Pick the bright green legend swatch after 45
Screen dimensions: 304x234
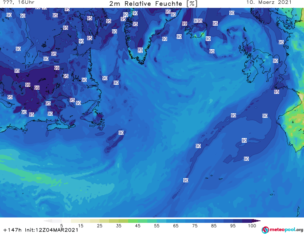click(142, 221)
